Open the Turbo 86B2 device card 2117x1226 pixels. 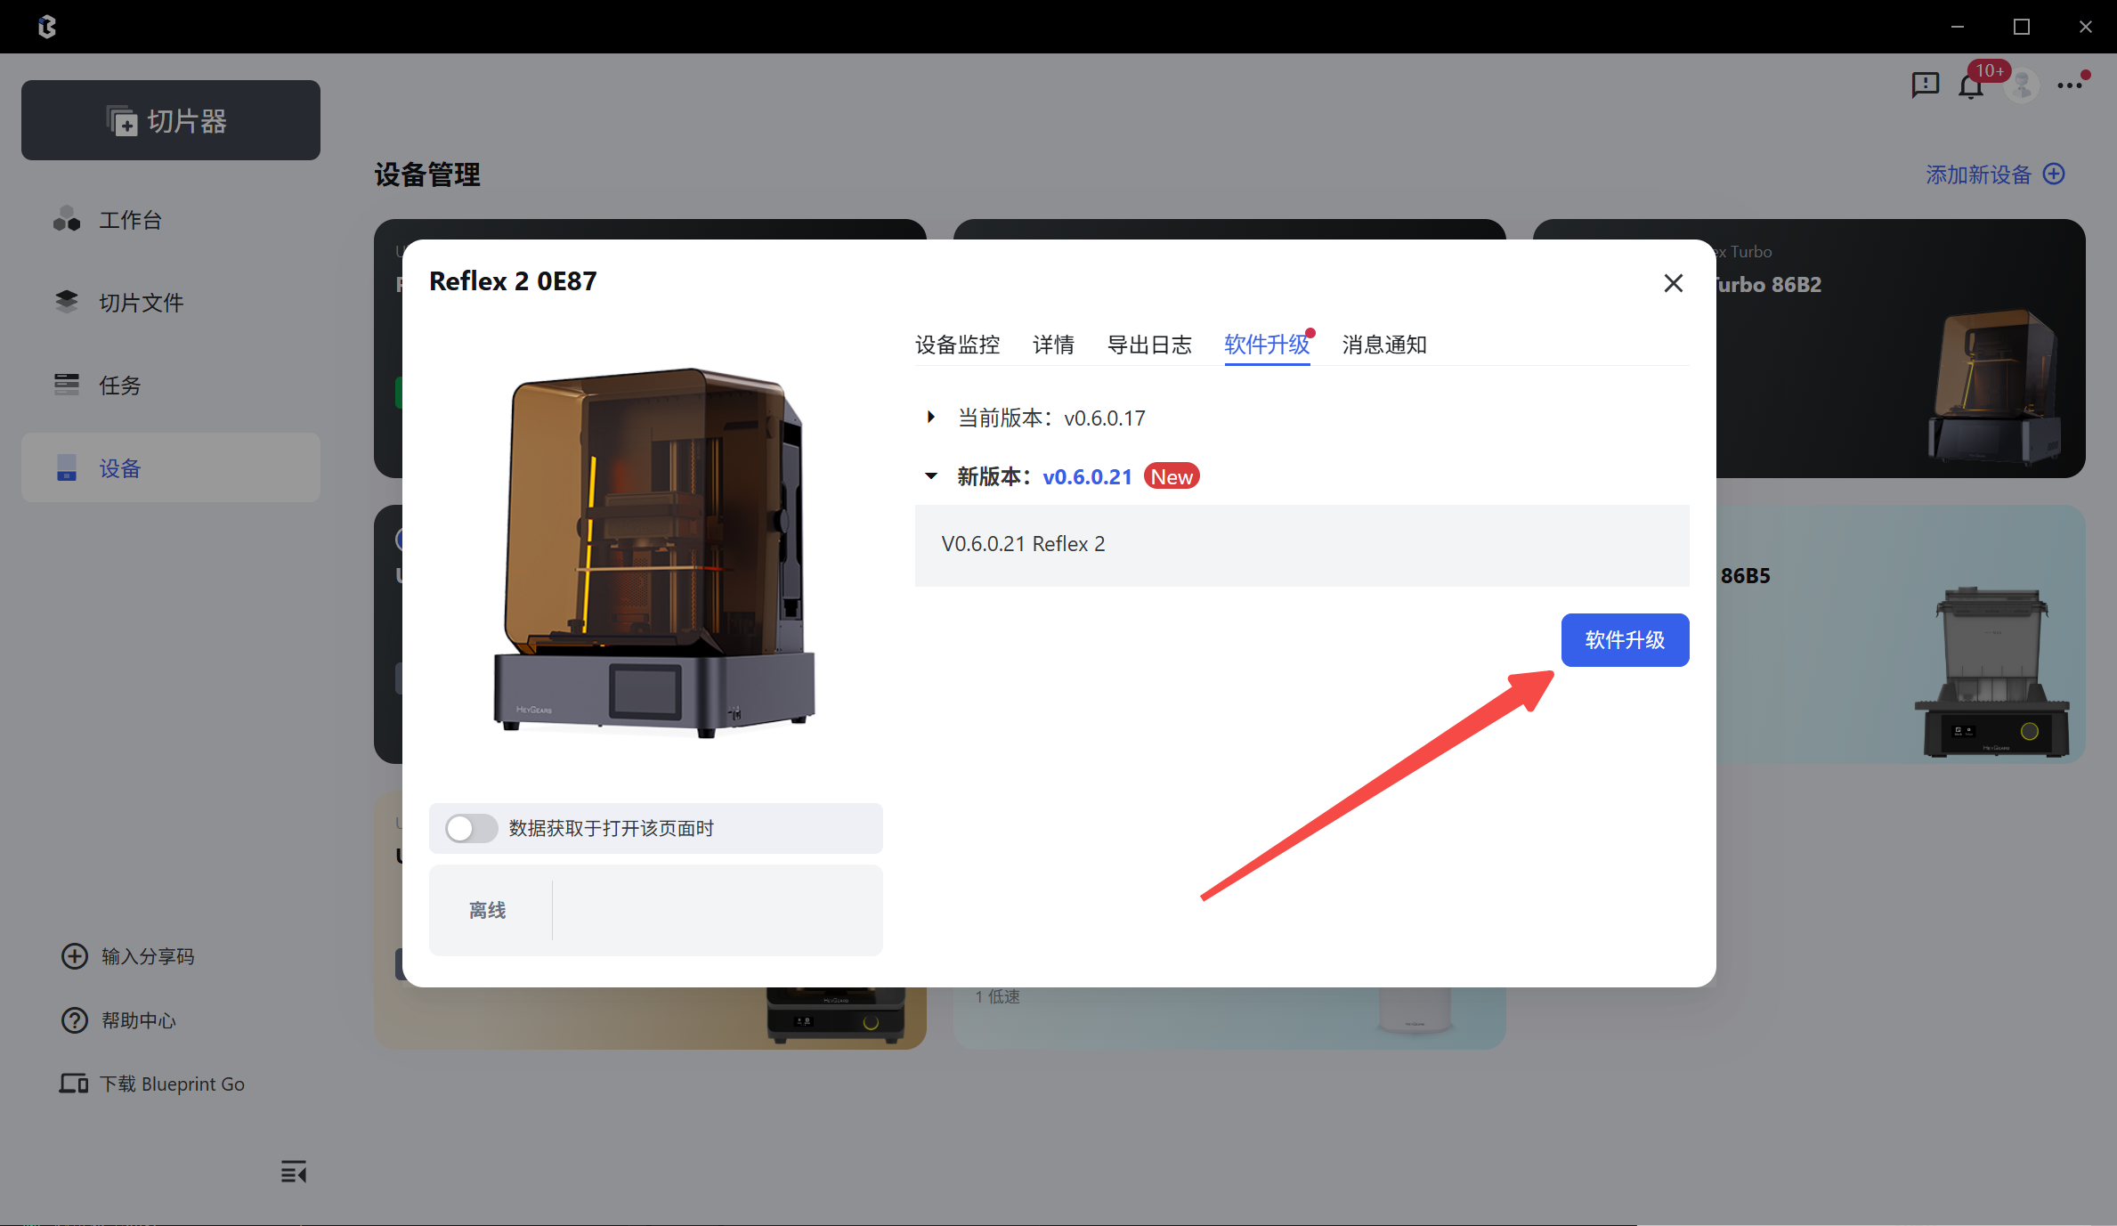(1901, 348)
